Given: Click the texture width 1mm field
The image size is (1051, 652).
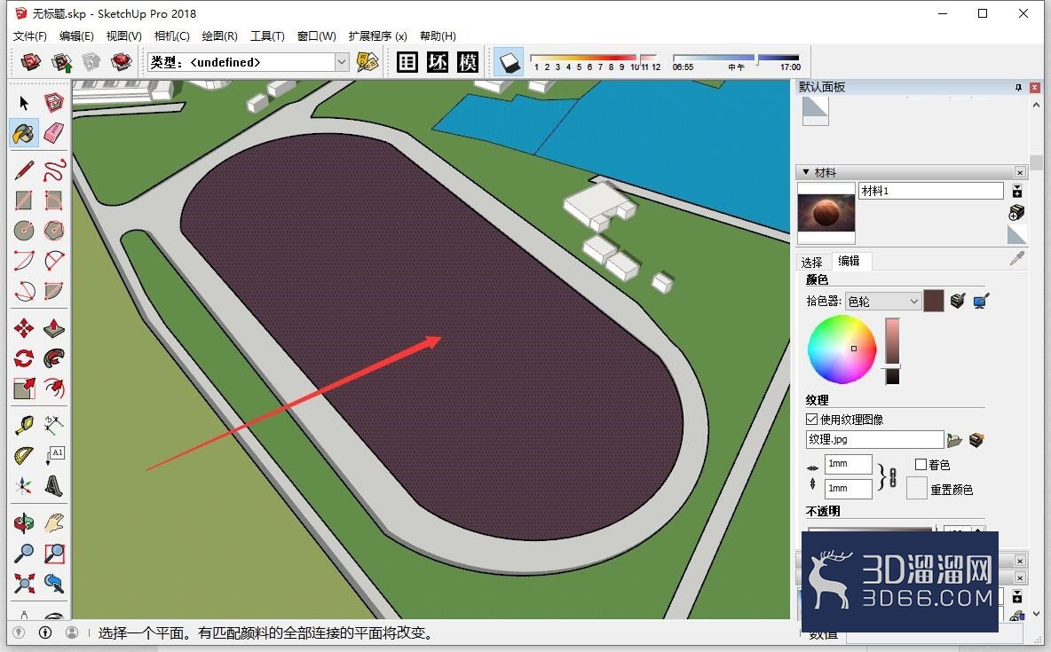Looking at the screenshot, I should pos(848,464).
